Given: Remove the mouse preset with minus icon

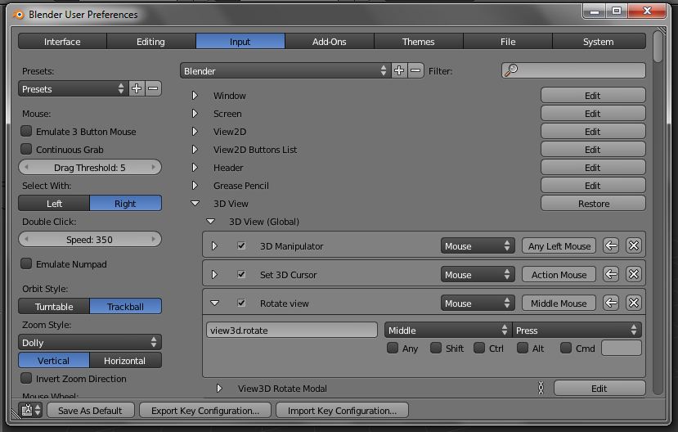Looking at the screenshot, I should coord(153,88).
